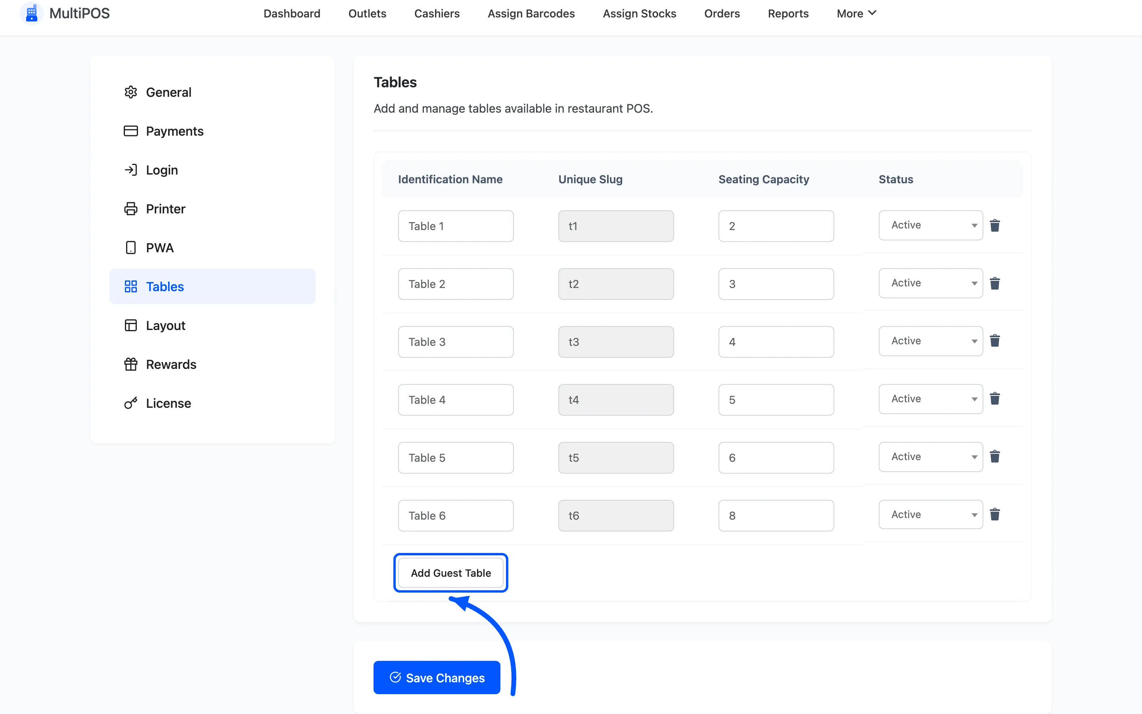
Task: Edit the Table 1 name field
Action: pos(455,226)
